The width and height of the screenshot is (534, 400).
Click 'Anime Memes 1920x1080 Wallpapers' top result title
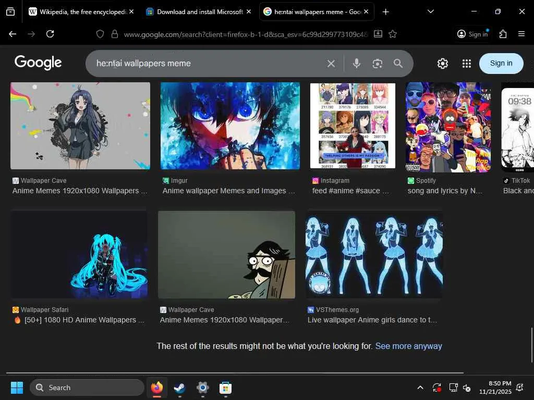[x=80, y=191]
